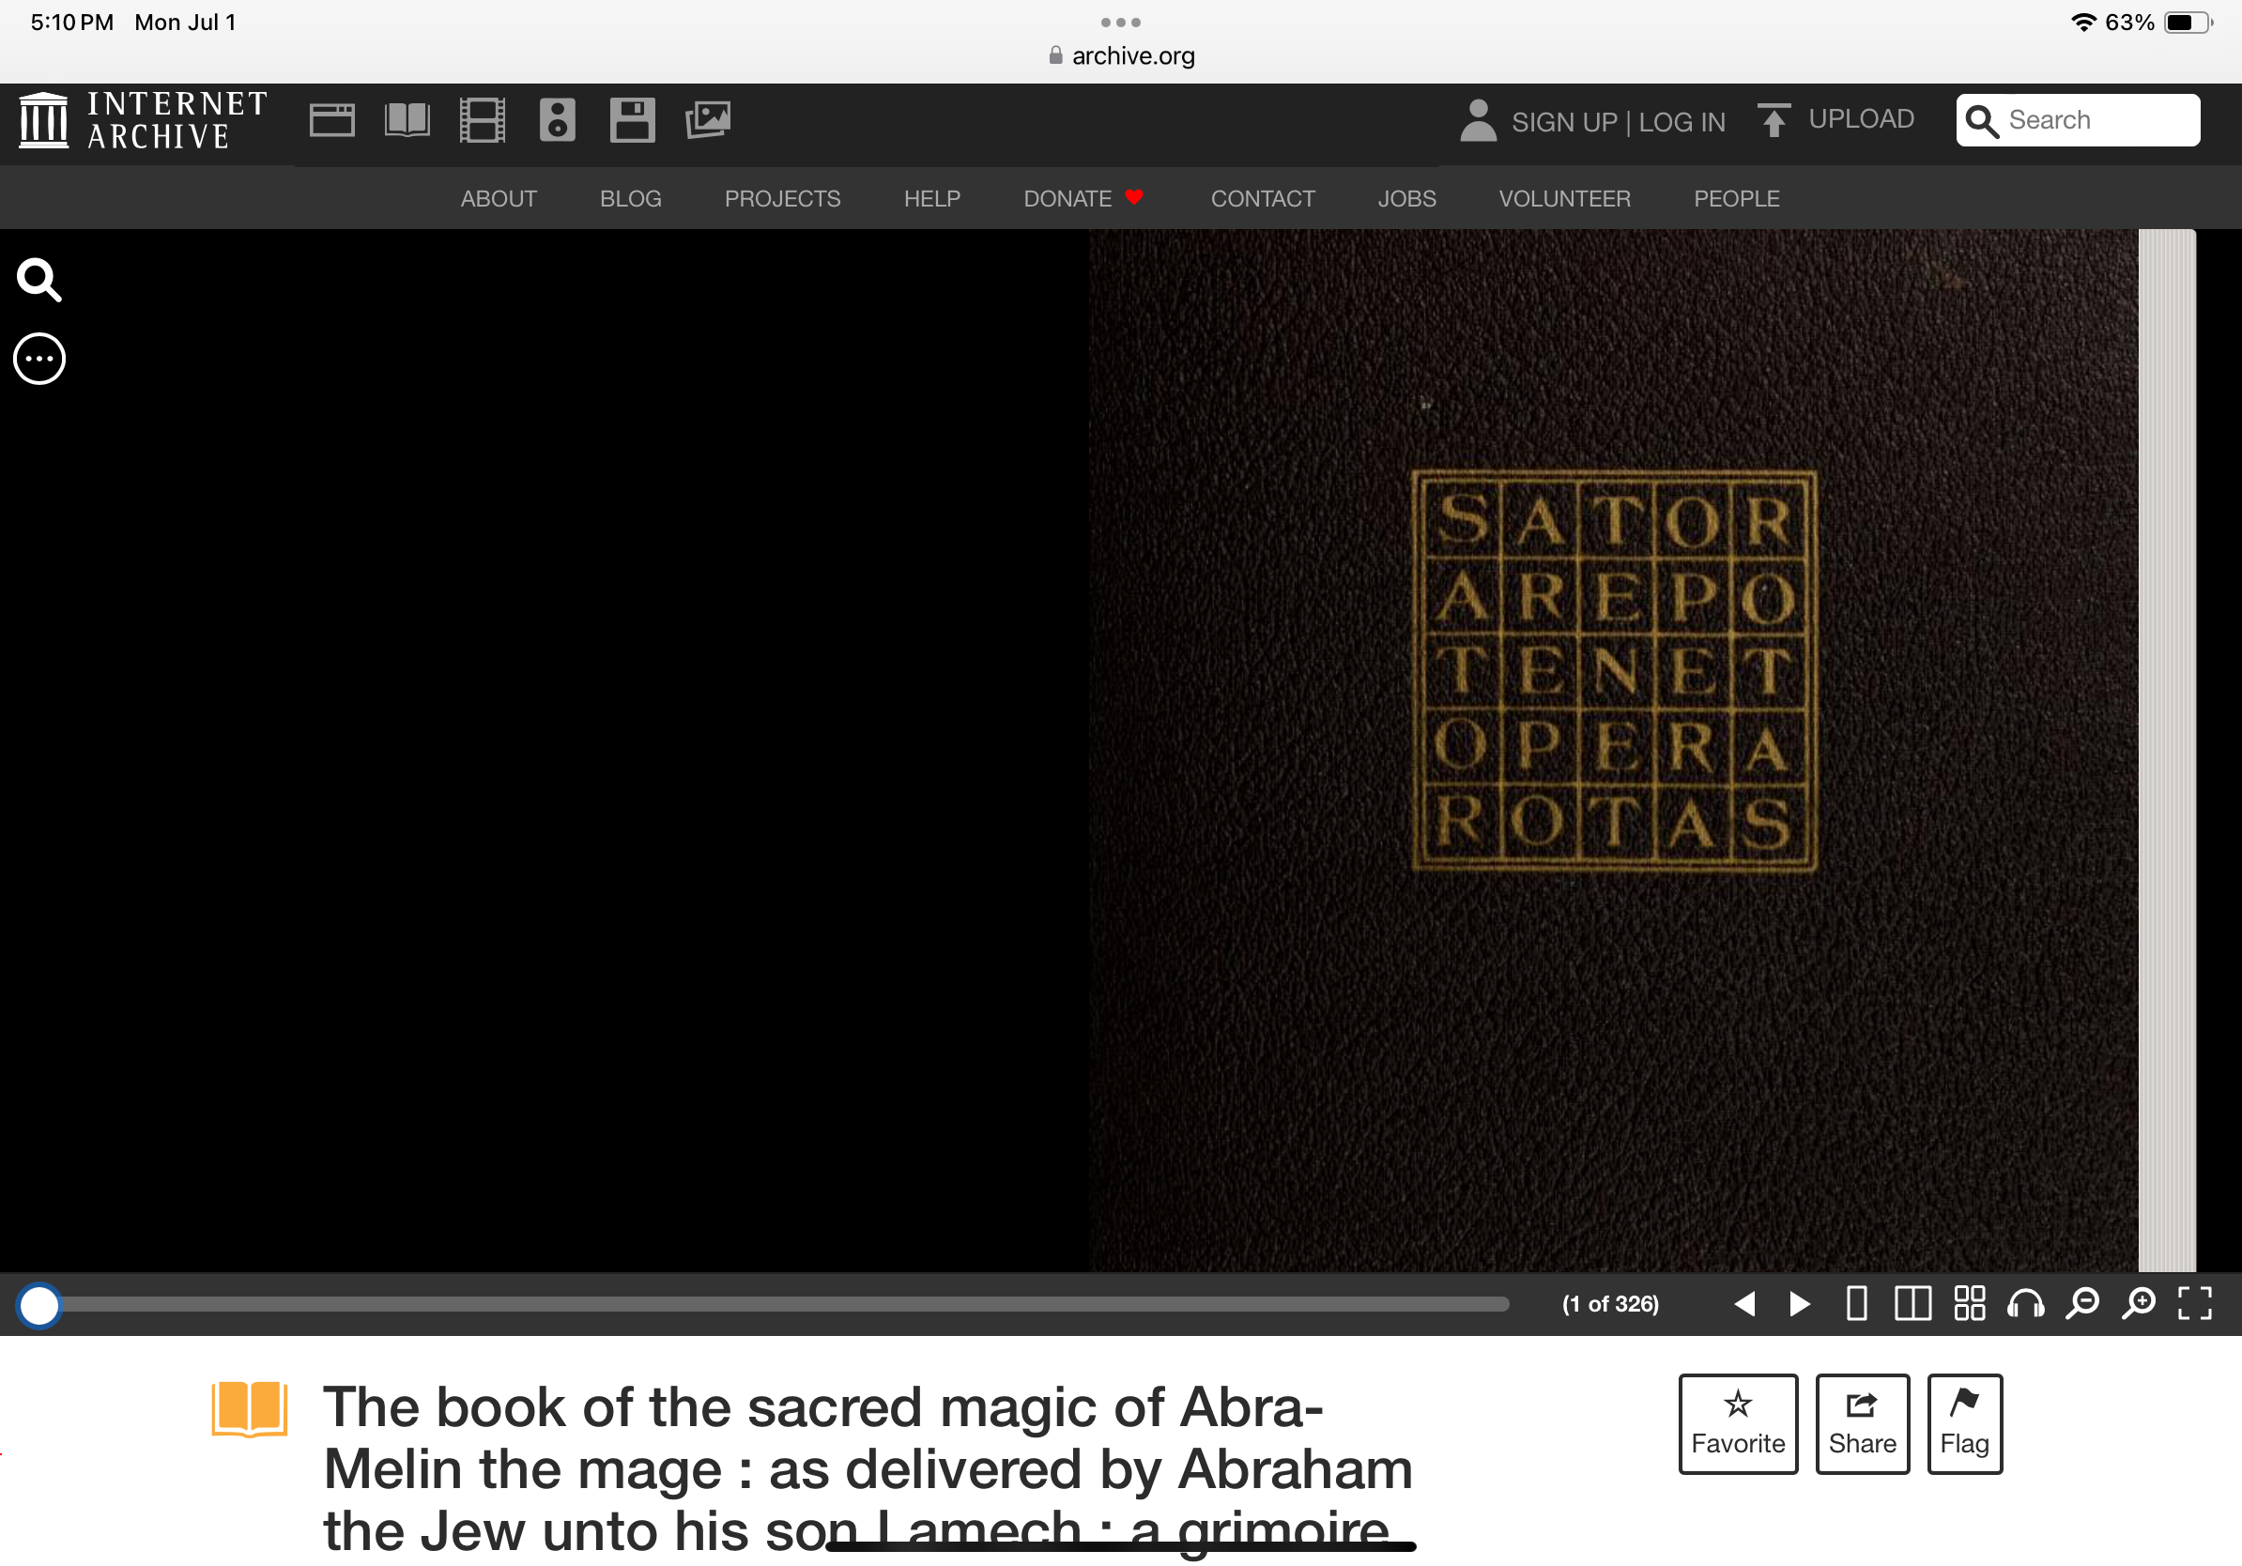The width and height of the screenshot is (2242, 1566).
Task: Switch to thumbnail grid view
Action: click(1970, 1303)
